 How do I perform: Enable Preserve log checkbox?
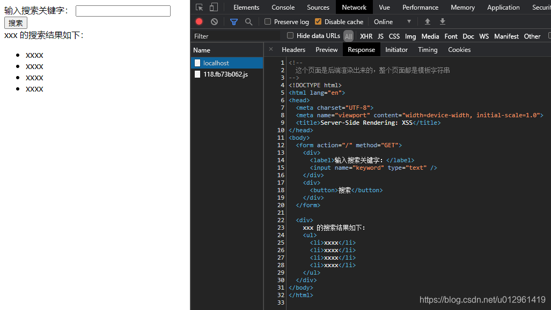coord(268,22)
